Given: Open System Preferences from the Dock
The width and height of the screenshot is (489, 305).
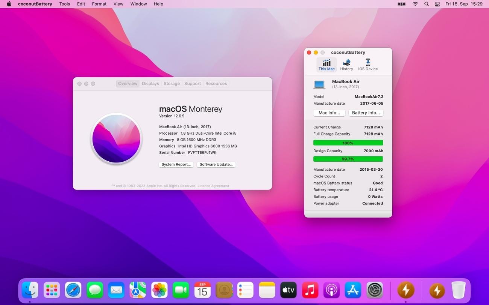Looking at the screenshot, I should [x=375, y=290].
